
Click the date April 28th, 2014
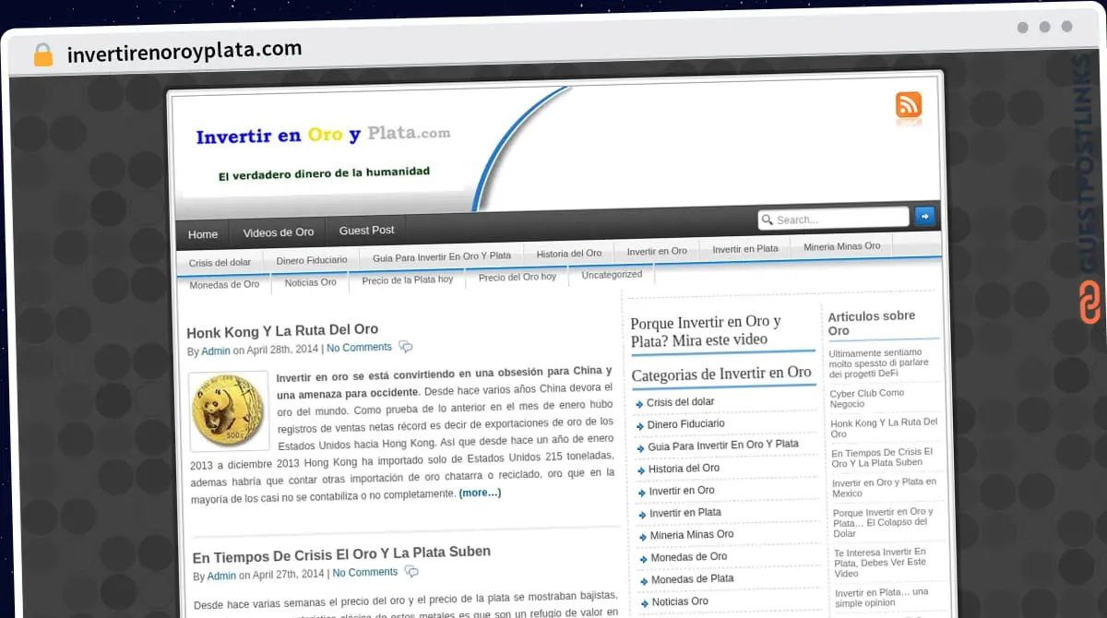coord(282,350)
